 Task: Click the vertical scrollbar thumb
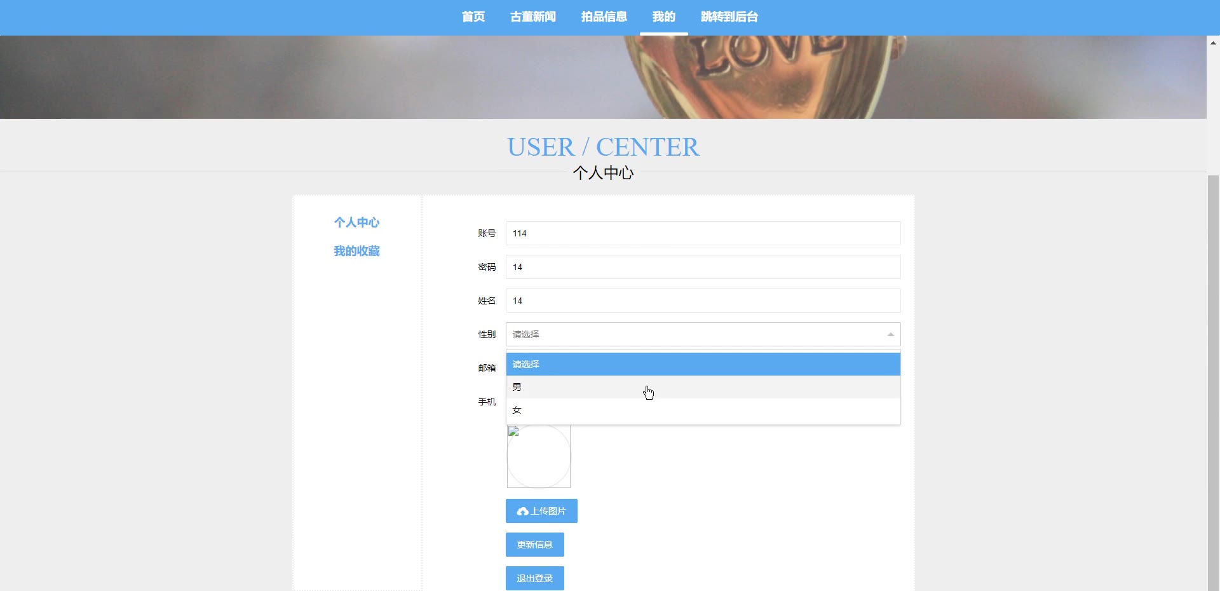[x=1213, y=383]
